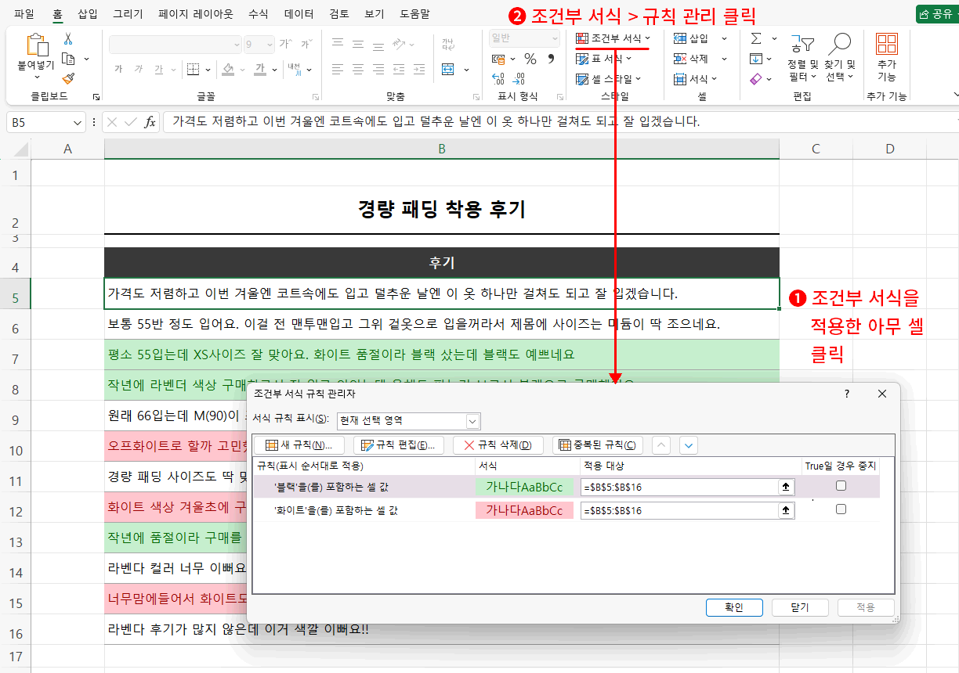Viewport: 959px width, 673px height.
Task: Click the Share (공유) button
Action: coord(937,13)
